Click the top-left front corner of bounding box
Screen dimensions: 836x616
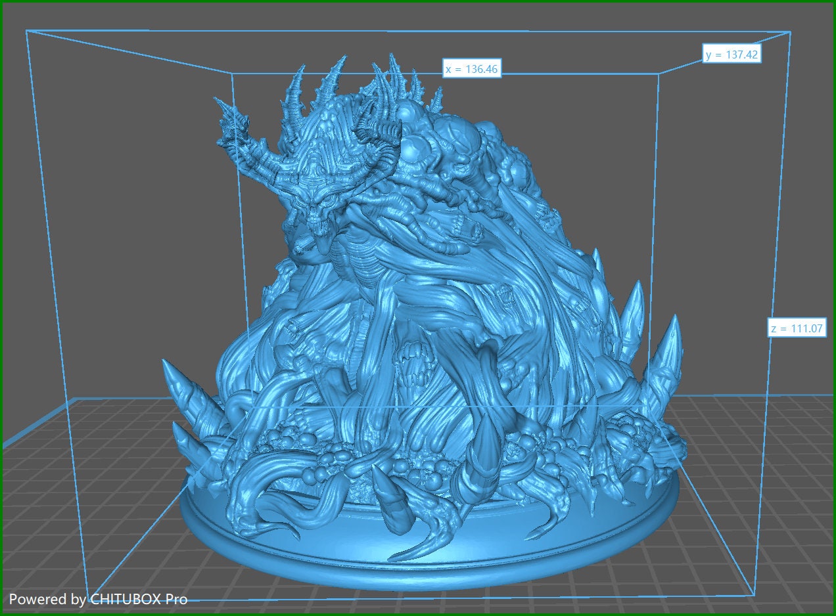pyautogui.click(x=27, y=30)
